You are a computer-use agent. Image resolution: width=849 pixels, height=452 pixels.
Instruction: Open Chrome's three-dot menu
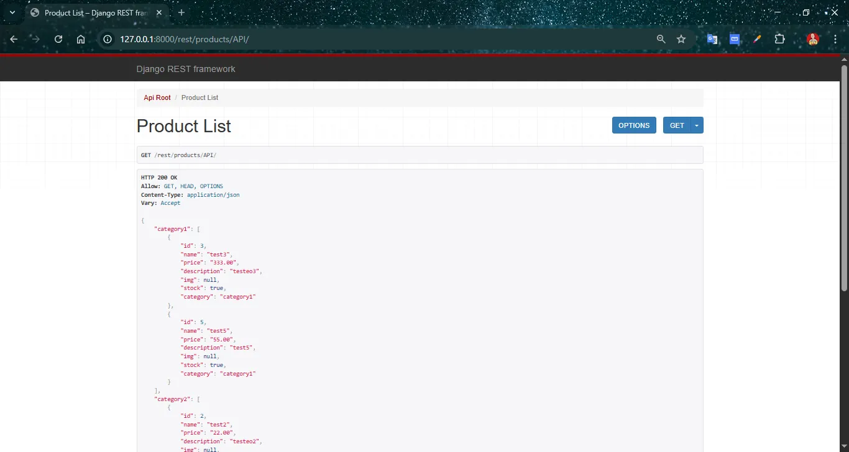click(835, 38)
